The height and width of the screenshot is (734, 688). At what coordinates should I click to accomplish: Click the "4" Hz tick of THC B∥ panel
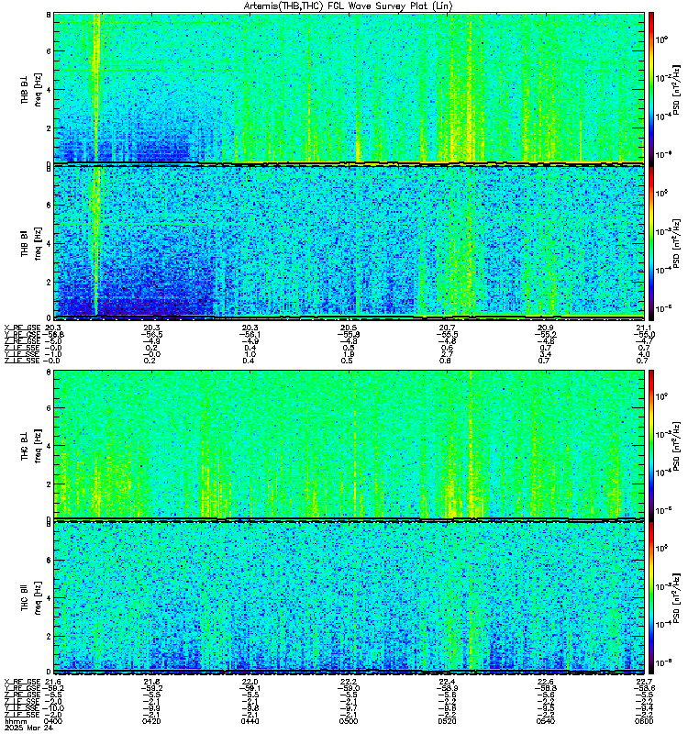pyautogui.click(x=49, y=598)
